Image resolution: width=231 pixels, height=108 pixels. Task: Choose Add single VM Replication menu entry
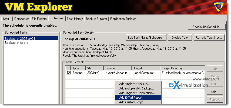138,93
